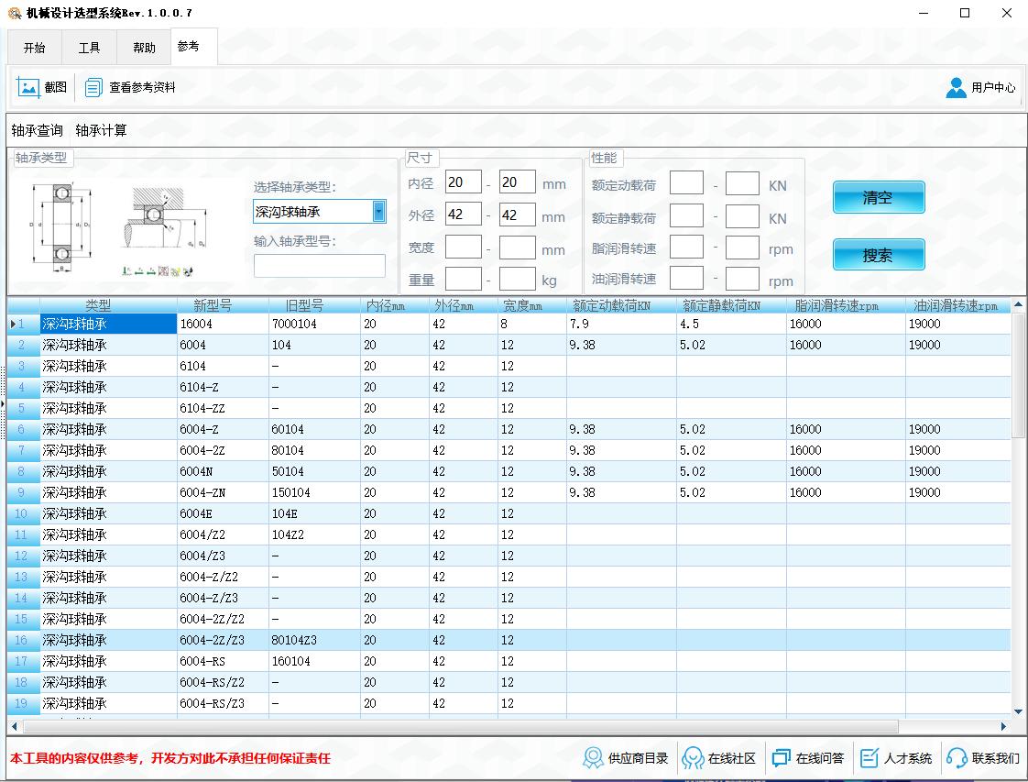The image size is (1028, 782).
Task: Expand the bearing type dropdown arrow
Action: pyautogui.click(x=378, y=212)
